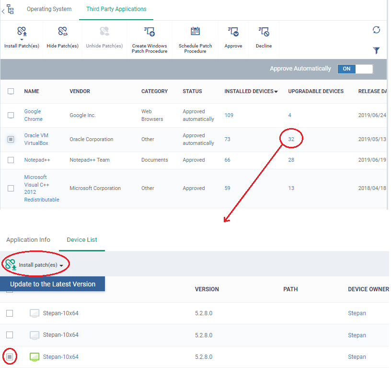Toggle the Approve Automatically switch
This screenshot has width=391, height=368.
[x=355, y=69]
